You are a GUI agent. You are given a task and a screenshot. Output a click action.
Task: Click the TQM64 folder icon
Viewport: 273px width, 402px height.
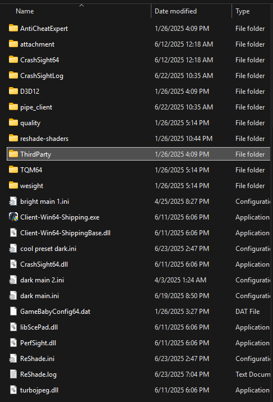13,170
